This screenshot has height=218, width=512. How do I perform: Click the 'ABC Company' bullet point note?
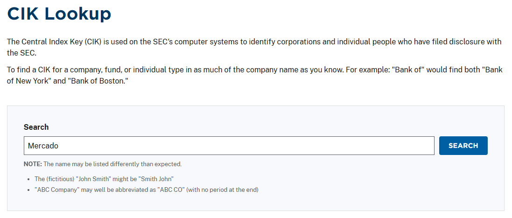point(146,190)
